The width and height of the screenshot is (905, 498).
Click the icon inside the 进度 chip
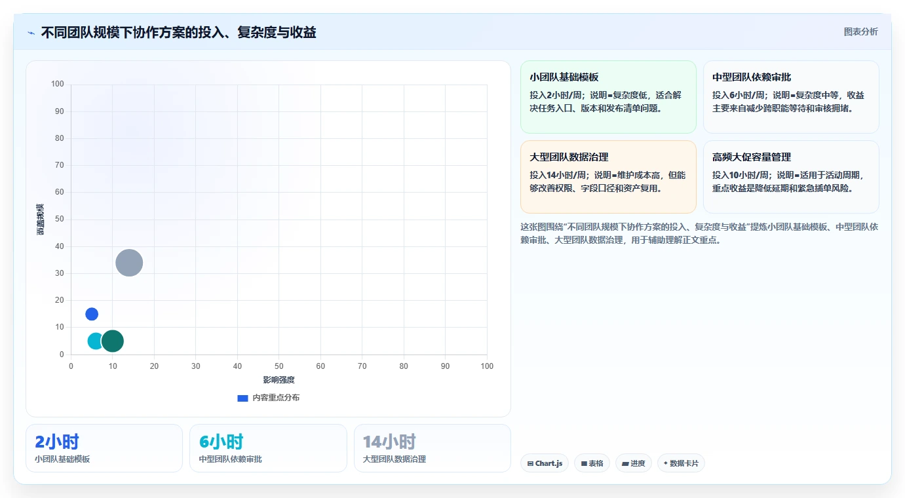(625, 463)
